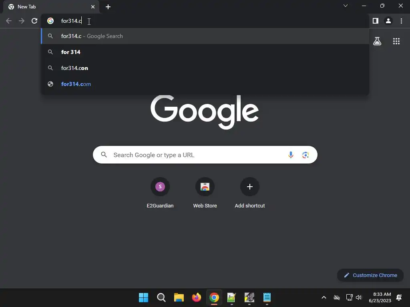
Task: Open the Chrome profile avatar icon
Action: pyautogui.click(x=388, y=21)
